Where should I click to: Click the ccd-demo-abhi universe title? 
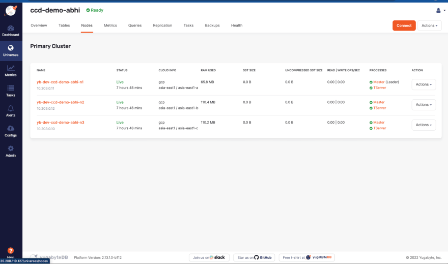pos(55,10)
